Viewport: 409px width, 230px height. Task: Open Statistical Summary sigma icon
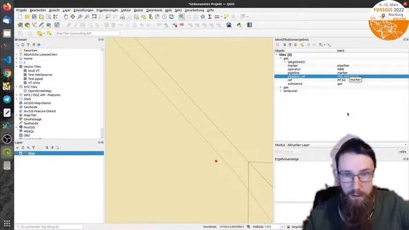pos(210,17)
